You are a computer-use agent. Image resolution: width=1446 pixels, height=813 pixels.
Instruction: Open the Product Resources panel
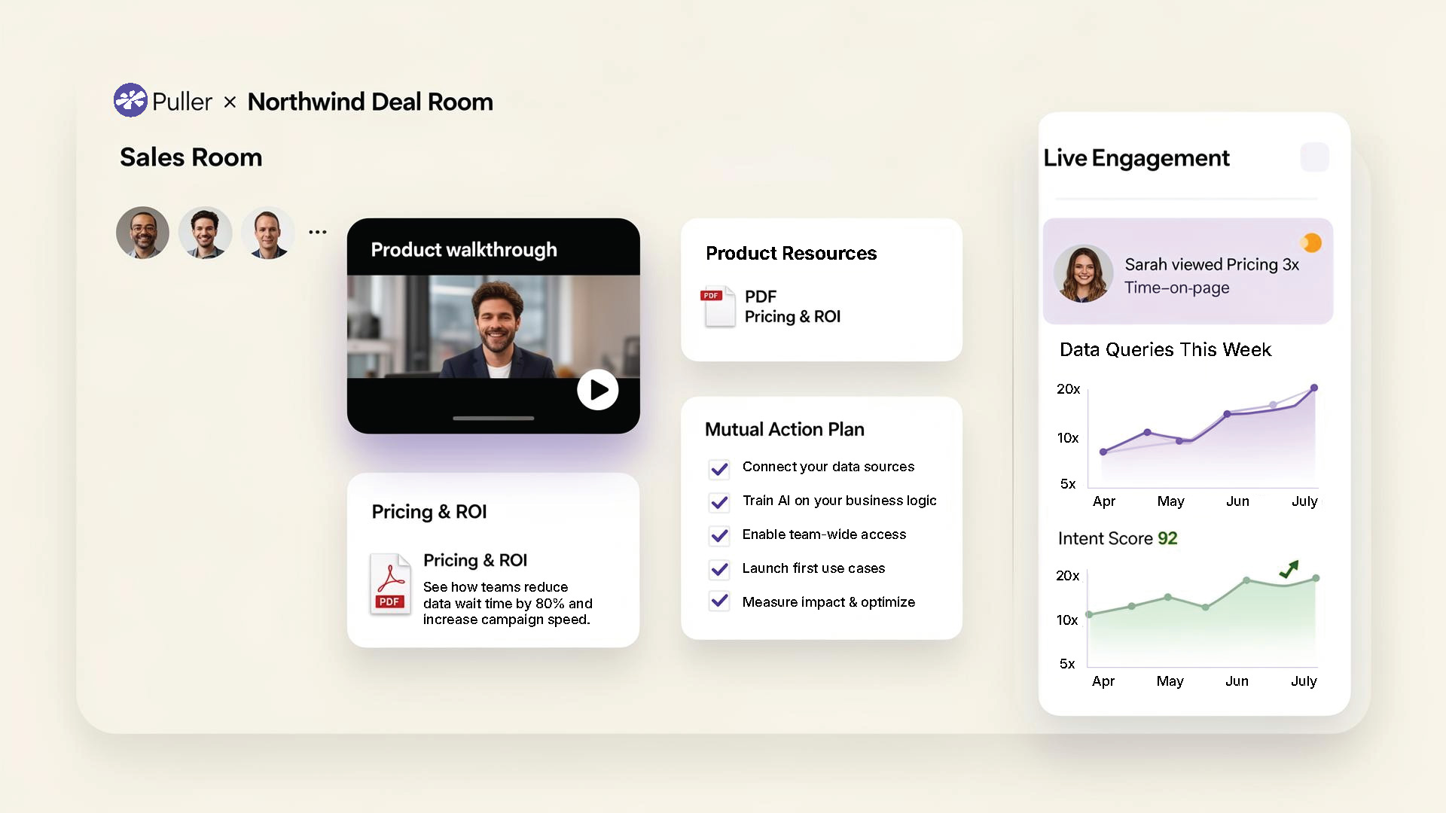coord(791,254)
